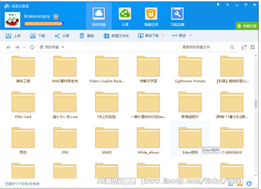Open the title bar dropdown menu icon
The height and width of the screenshot is (189, 261).
(x=227, y=5)
